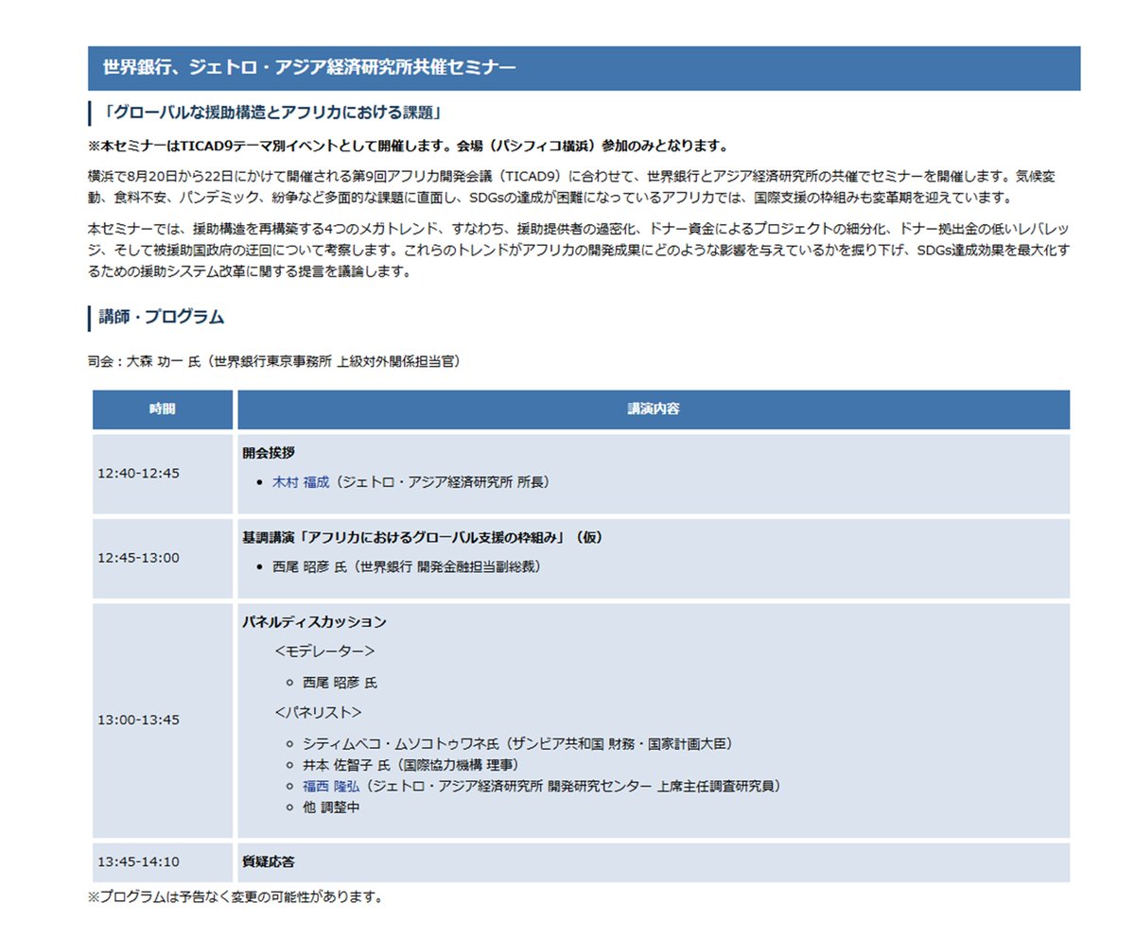Click the ※本セミナーはTICAD9テーマ別イベント notice
Screen dimensions: 1135x938
(x=408, y=147)
